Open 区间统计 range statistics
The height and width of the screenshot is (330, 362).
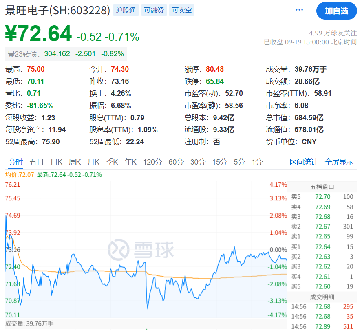pos(304,162)
